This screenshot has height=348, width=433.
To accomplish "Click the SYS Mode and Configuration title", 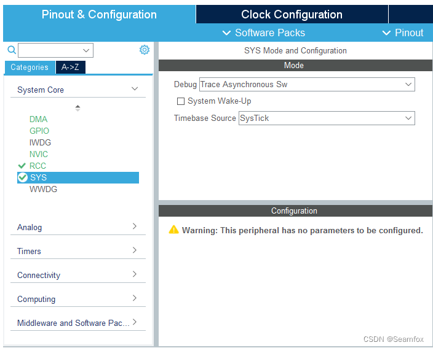I will [295, 51].
